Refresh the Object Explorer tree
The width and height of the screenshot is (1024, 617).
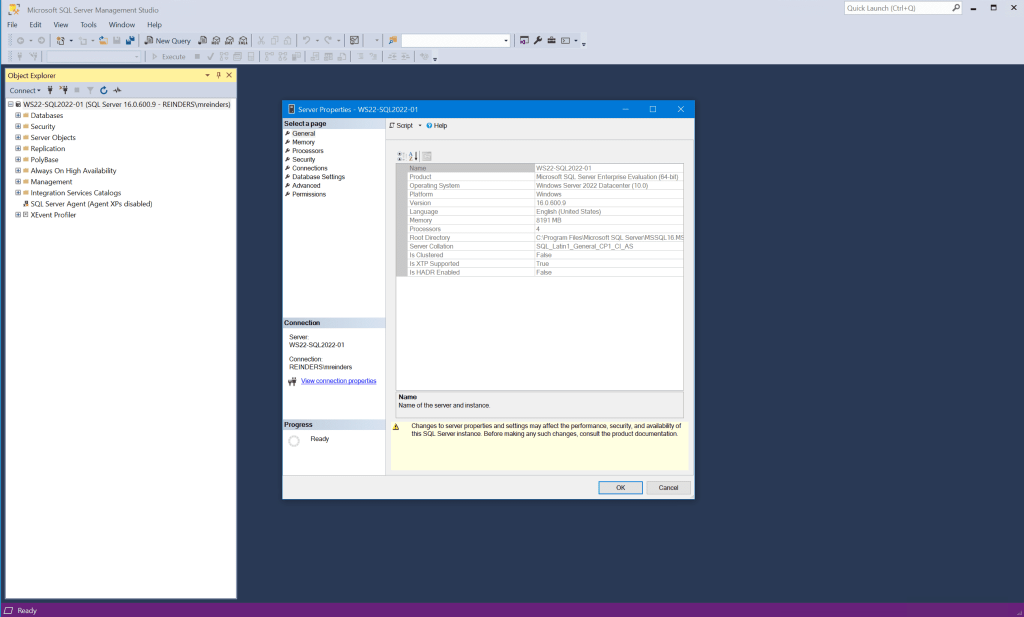click(103, 90)
